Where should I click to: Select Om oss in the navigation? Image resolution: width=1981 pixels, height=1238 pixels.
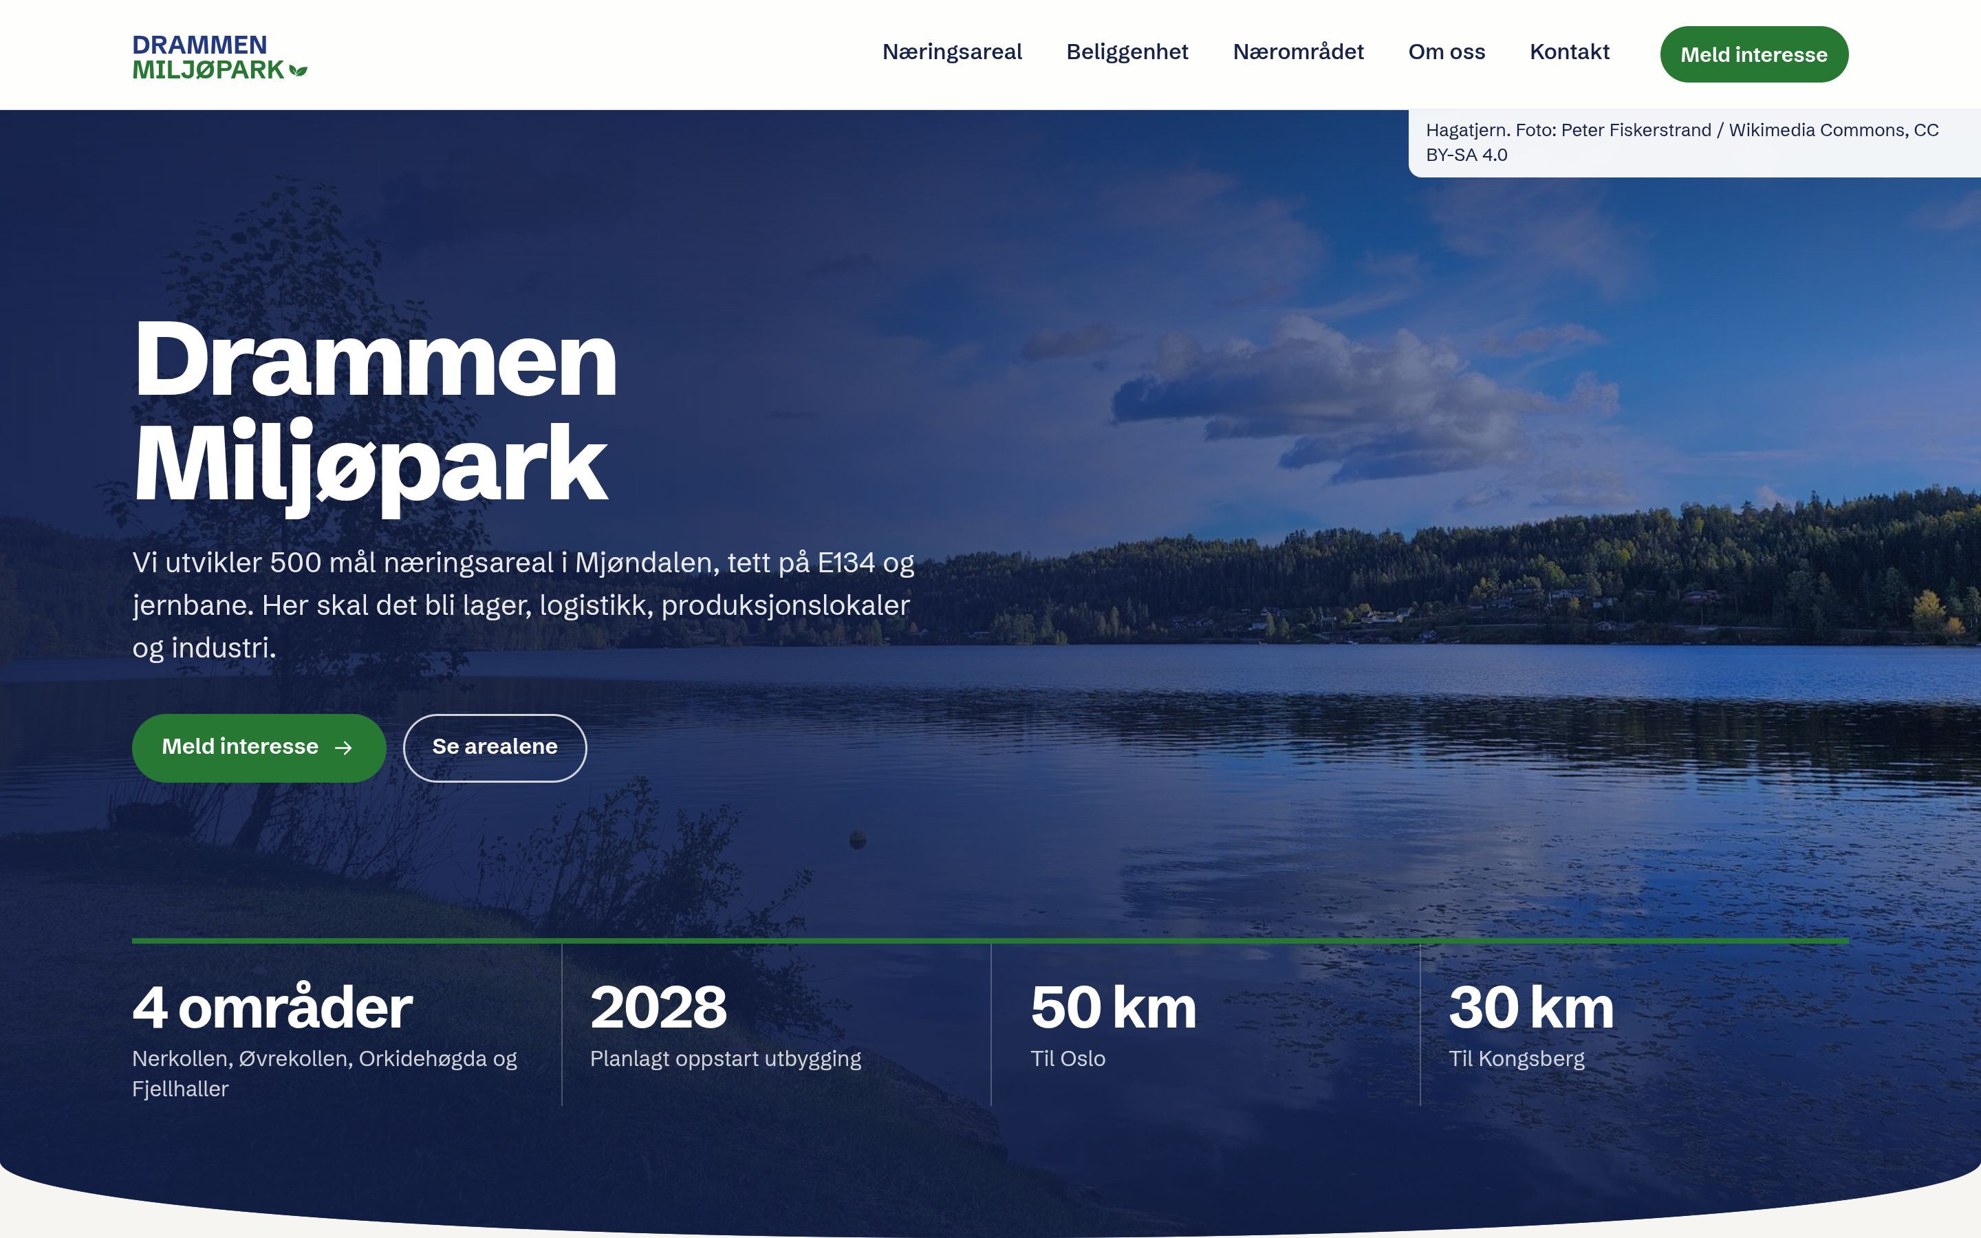(x=1447, y=52)
